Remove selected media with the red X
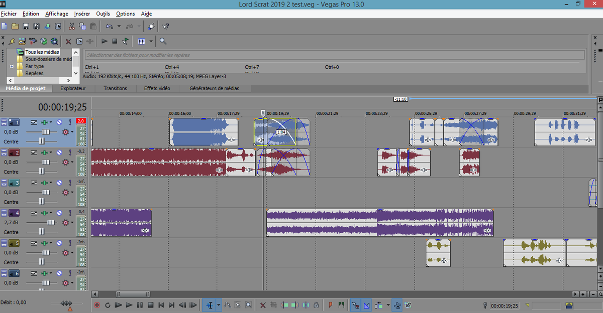Screen dimensions: 603x313 [x=68, y=41]
